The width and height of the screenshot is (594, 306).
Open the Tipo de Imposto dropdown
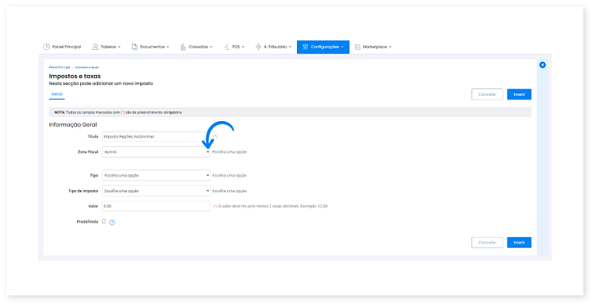click(x=157, y=191)
